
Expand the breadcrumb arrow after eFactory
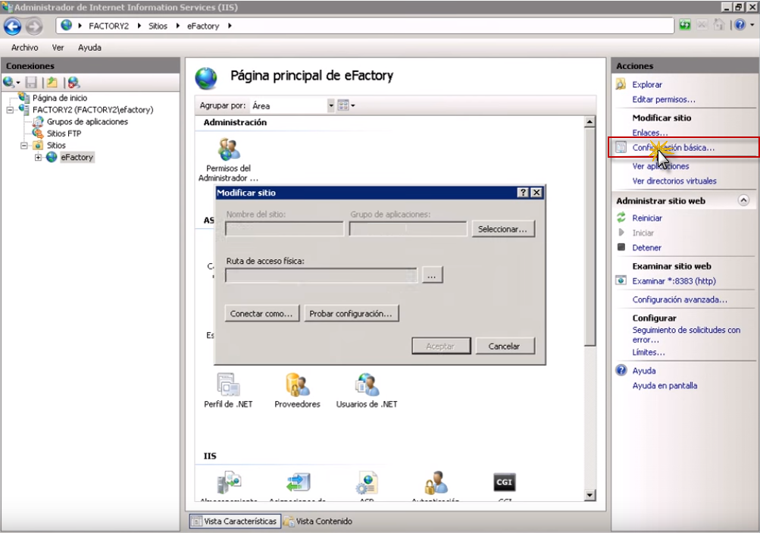click(x=230, y=26)
